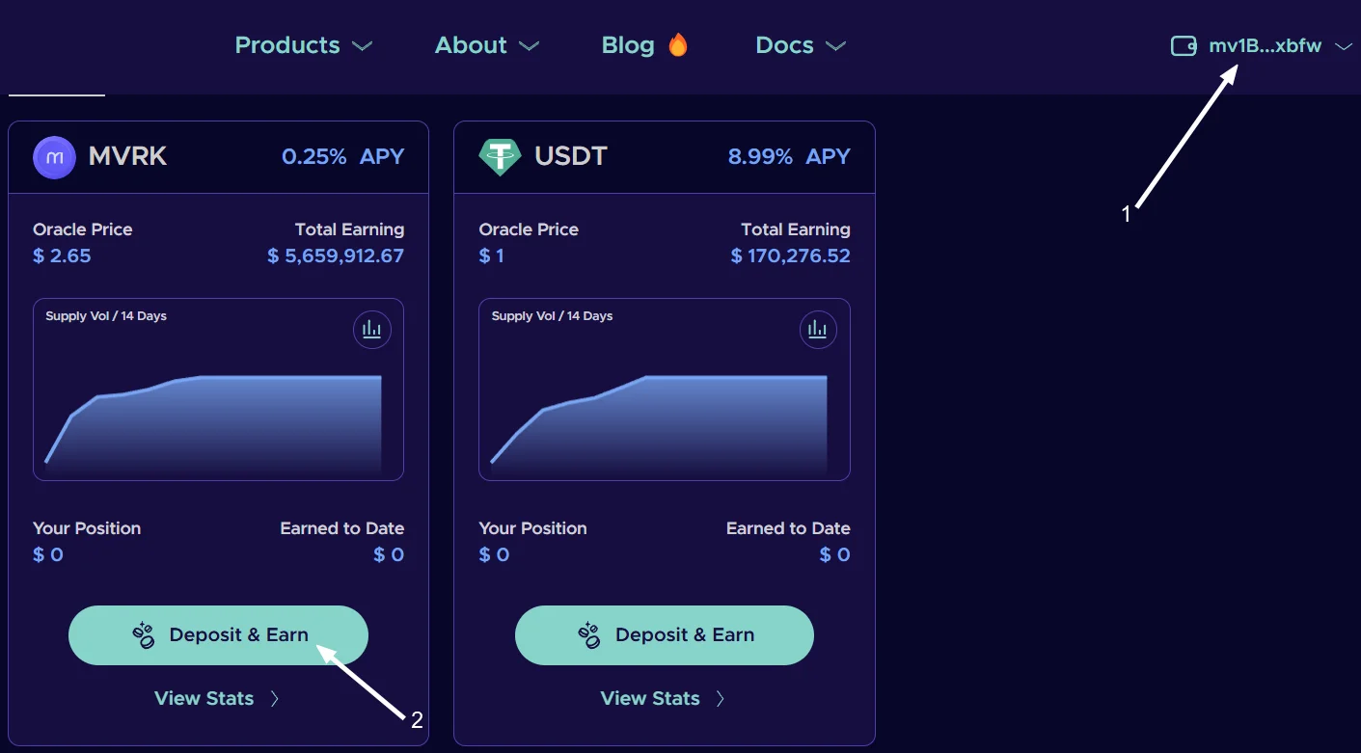1361x753 pixels.
Task: Open View Stats for USDT
Action: click(663, 699)
